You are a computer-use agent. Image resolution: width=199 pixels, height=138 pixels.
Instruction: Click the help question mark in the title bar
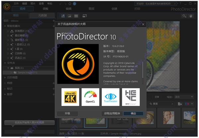pos(180,4)
